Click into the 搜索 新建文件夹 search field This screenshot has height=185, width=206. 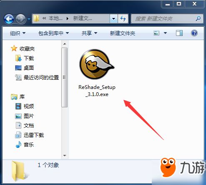click(x=164, y=18)
